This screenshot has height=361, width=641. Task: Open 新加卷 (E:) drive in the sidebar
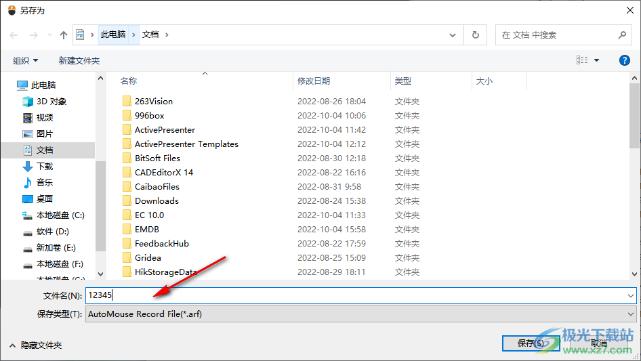click(49, 248)
